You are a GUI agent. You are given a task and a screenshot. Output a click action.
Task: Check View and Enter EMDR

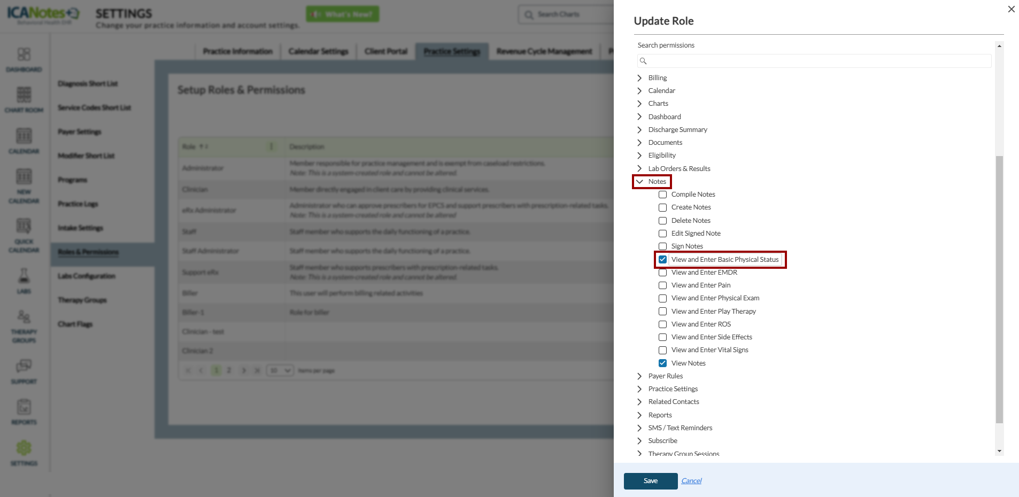click(662, 273)
